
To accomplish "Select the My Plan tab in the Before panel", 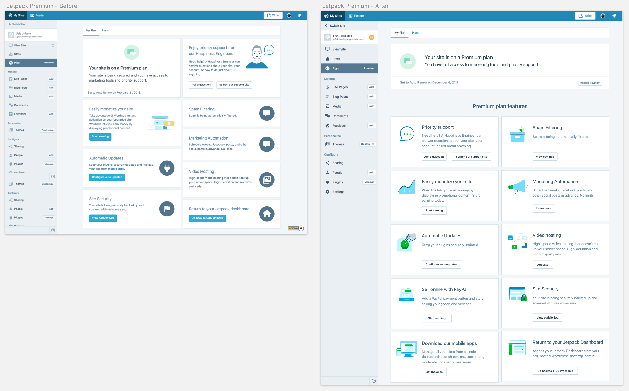I will (x=91, y=30).
